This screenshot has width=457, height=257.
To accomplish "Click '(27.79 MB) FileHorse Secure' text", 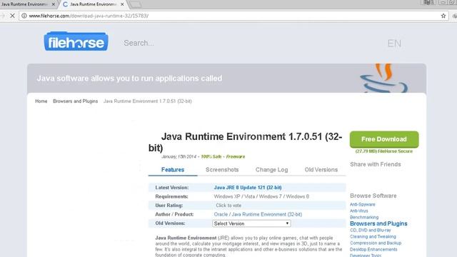I will 384,151.
